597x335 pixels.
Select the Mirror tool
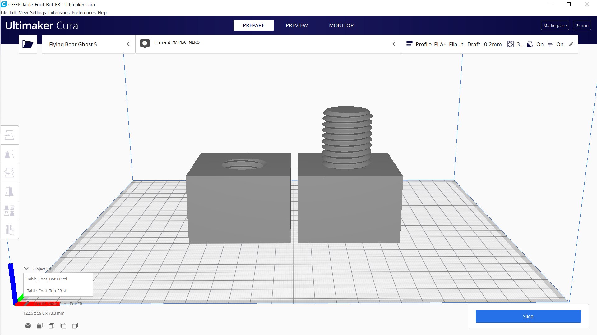pyautogui.click(x=9, y=192)
